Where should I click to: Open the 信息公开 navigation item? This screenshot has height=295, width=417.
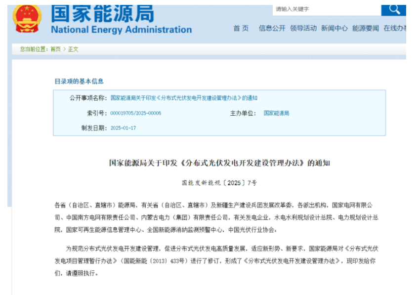click(x=272, y=28)
